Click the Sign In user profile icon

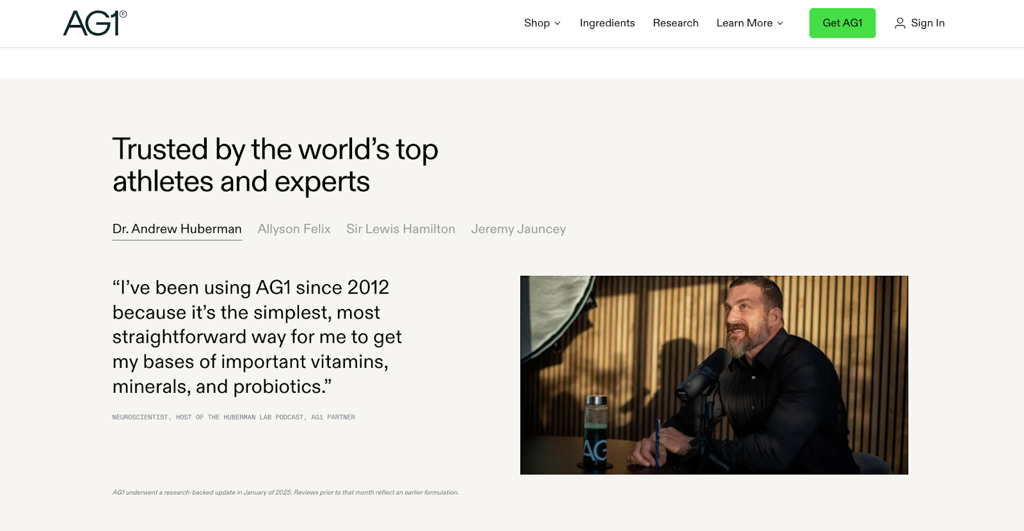[x=900, y=23]
